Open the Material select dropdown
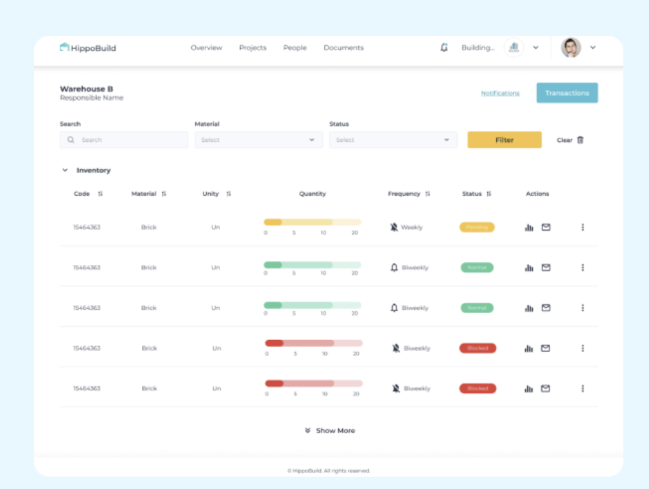This screenshot has height=489, width=649. [x=258, y=139]
